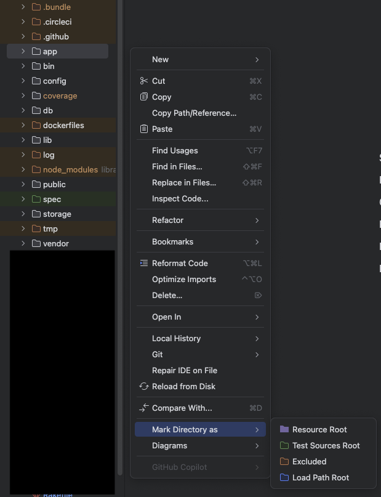Click the Cut scissors icon
This screenshot has height=497, width=381.
(x=144, y=81)
